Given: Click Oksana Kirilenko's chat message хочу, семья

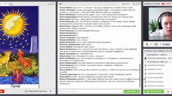Looking at the screenshot, I should click(73, 40).
